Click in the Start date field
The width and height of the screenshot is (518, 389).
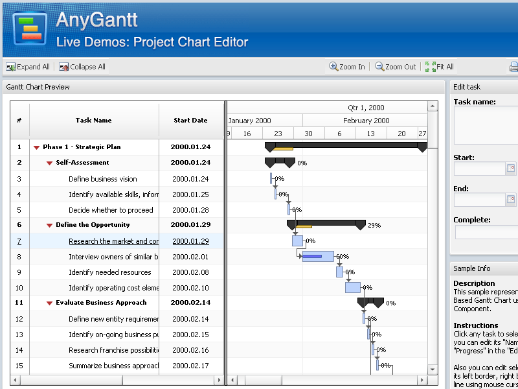click(480, 169)
